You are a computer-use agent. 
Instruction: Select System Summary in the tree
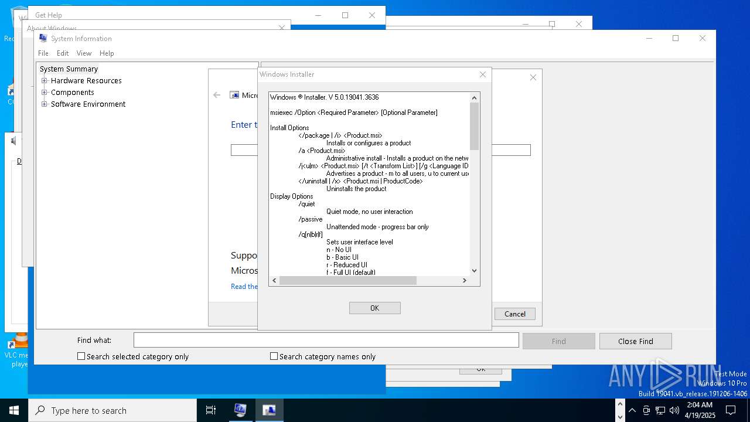69,69
